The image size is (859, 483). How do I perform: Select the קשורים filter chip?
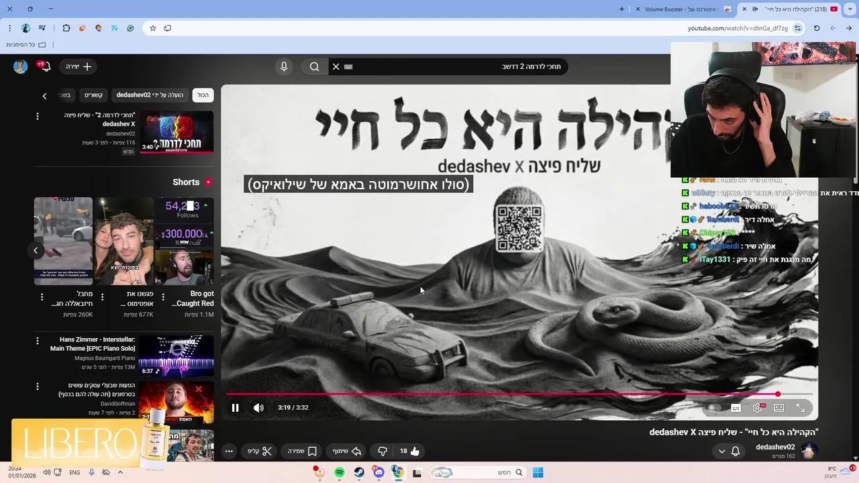93,95
